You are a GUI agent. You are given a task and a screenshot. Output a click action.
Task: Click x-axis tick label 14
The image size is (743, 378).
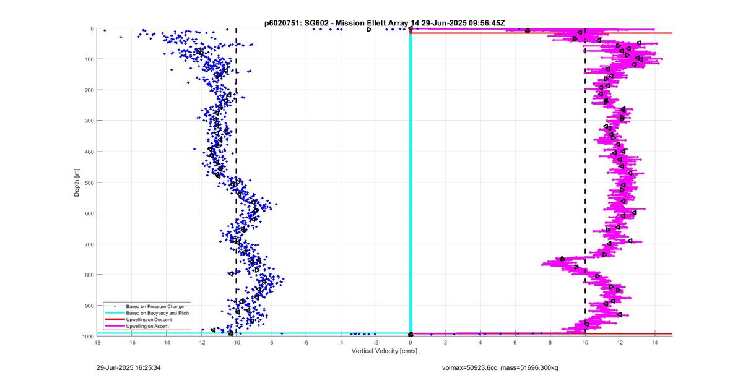coord(654,341)
